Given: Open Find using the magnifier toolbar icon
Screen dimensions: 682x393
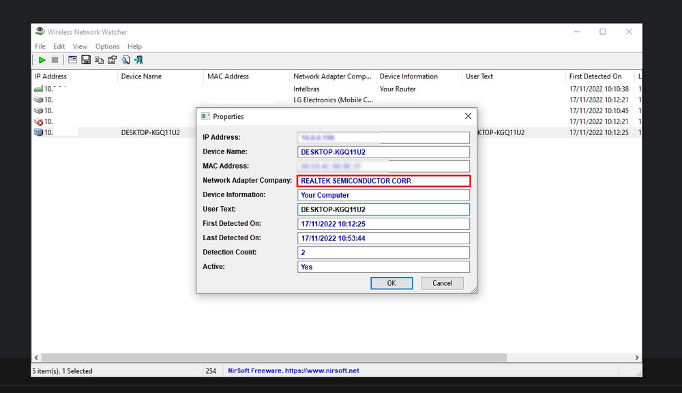Looking at the screenshot, I should click(x=127, y=59).
